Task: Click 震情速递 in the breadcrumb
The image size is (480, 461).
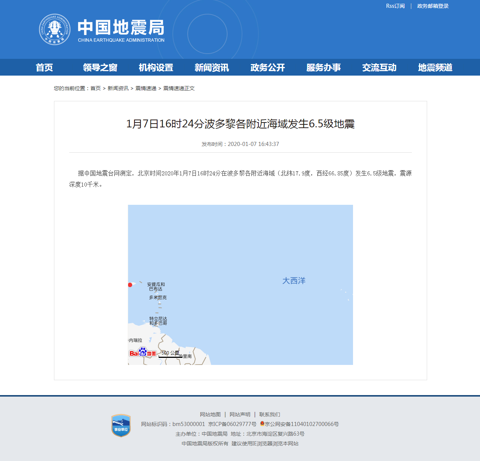Action: 146,88
